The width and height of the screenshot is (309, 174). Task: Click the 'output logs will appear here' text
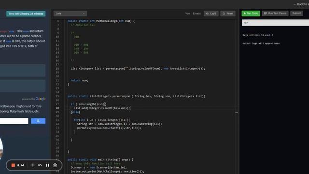pyautogui.click(x=261, y=43)
